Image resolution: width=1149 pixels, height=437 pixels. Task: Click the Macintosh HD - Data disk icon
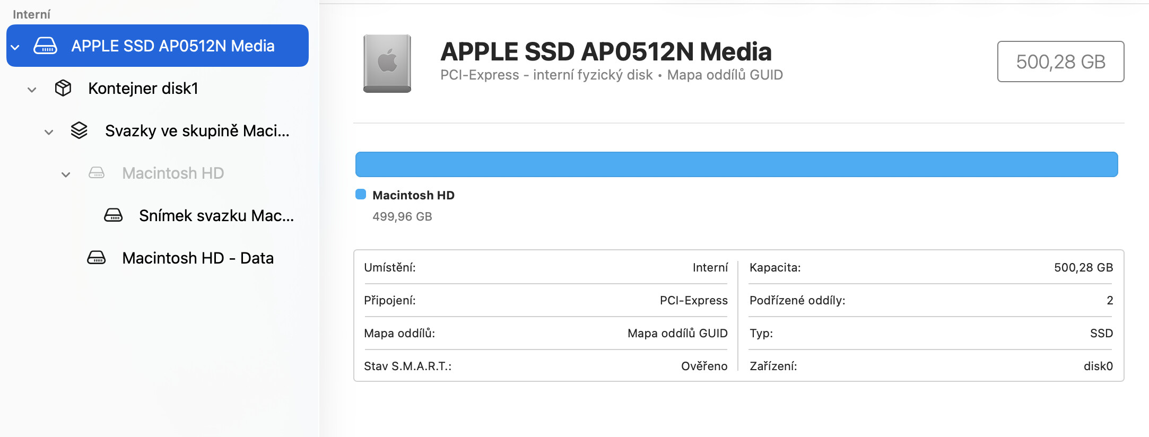tap(97, 258)
